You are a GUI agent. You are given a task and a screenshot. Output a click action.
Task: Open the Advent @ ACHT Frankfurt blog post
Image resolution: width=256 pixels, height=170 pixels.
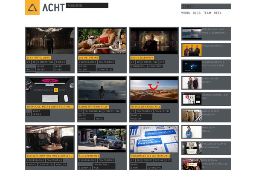[206, 115]
